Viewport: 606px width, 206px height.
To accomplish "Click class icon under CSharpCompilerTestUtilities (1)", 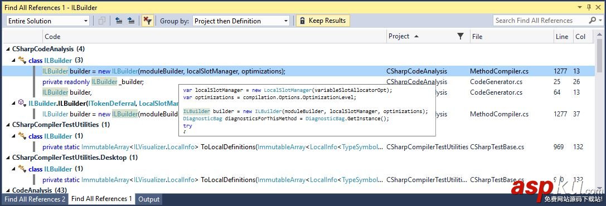I will 22,136.
